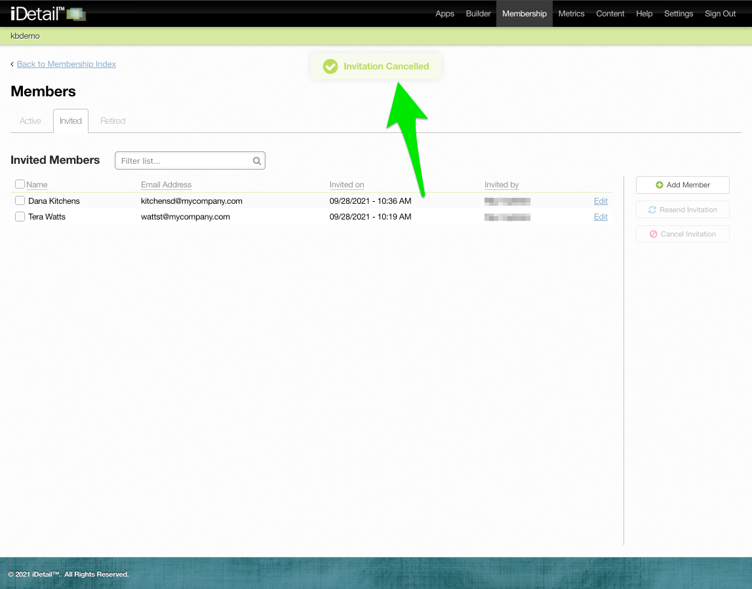Follow the Back to Membership Index link

point(66,64)
